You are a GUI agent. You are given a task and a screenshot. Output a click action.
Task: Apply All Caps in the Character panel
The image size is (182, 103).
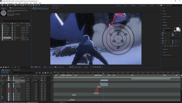point(170,46)
